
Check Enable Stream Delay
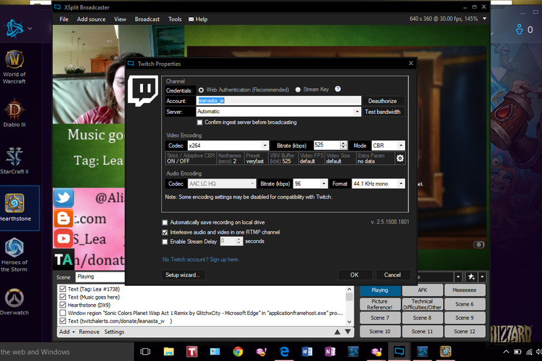[x=165, y=242]
